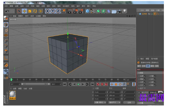Activate the Move tool
This screenshot has width=169, height=106.
pyautogui.click(x=24, y=11)
